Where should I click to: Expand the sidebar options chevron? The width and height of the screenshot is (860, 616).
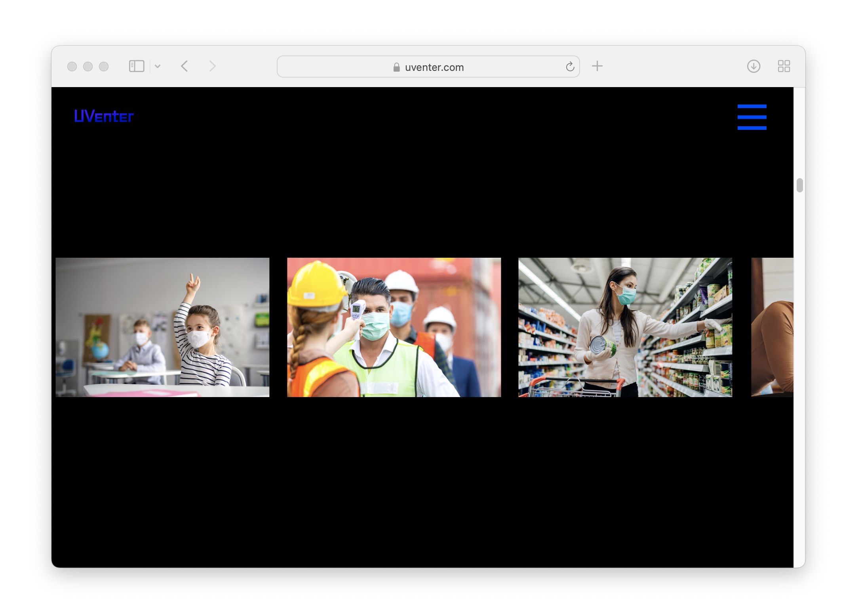coord(158,67)
